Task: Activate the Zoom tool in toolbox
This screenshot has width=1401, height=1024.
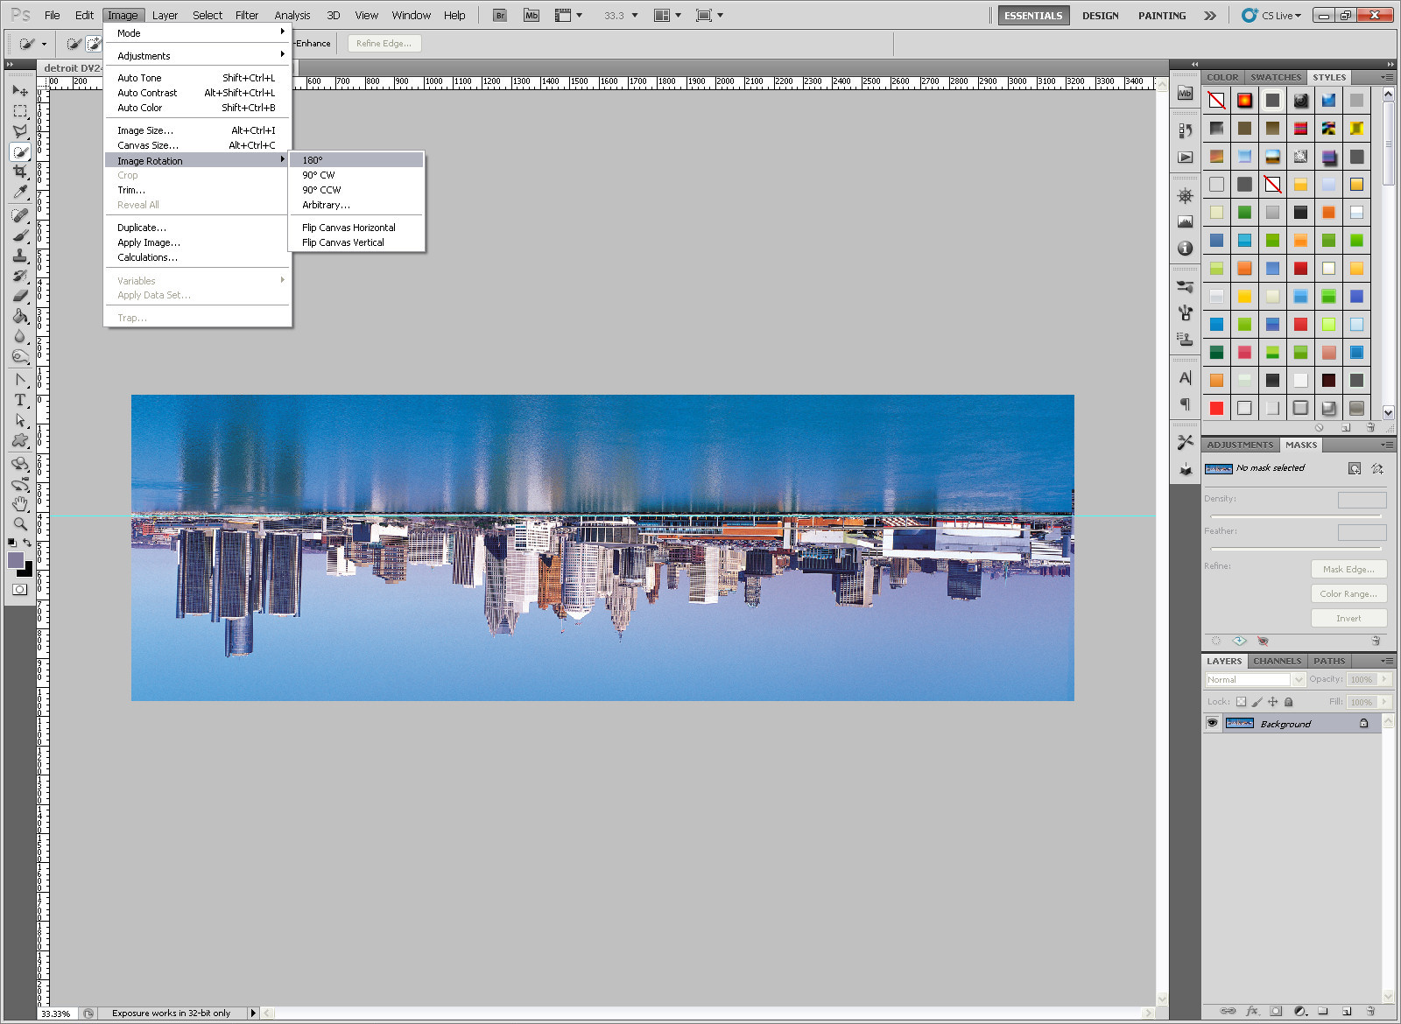Action: coord(20,523)
